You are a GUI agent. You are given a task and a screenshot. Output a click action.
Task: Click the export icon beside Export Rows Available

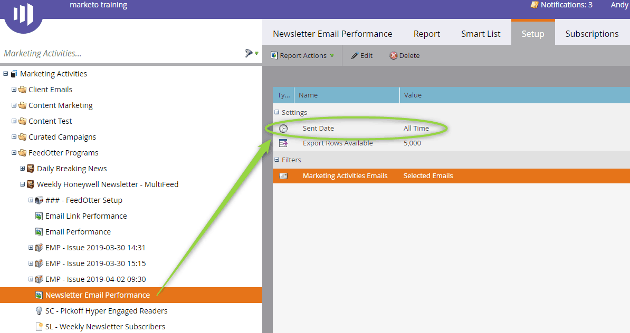point(284,142)
